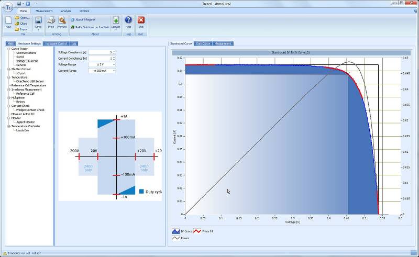
Task: Click the Update download icon
Action: coord(116,20)
